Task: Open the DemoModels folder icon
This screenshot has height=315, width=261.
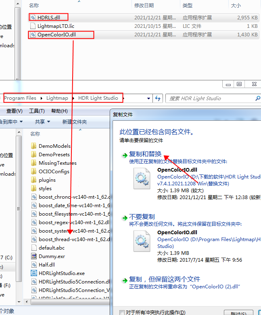Action: point(34,146)
